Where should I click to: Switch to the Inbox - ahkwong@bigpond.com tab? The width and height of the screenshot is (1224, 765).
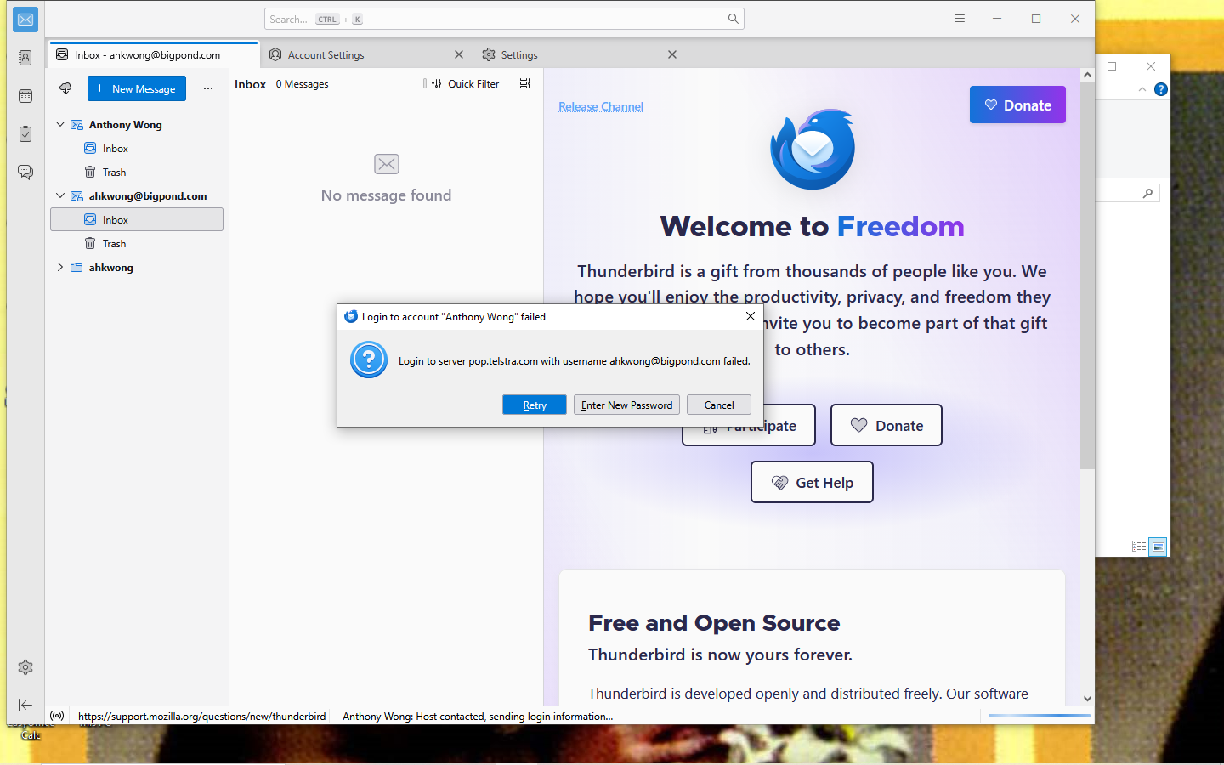click(155, 54)
